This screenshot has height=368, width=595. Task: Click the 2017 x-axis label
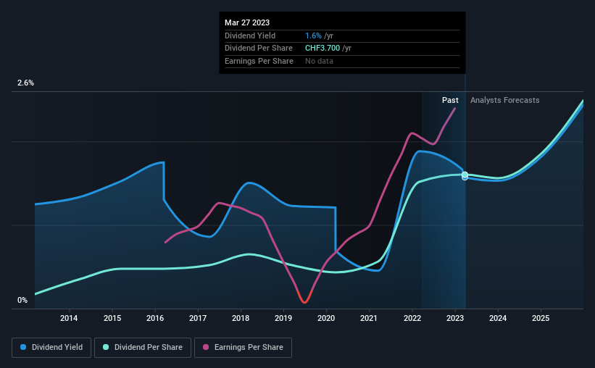click(x=198, y=318)
